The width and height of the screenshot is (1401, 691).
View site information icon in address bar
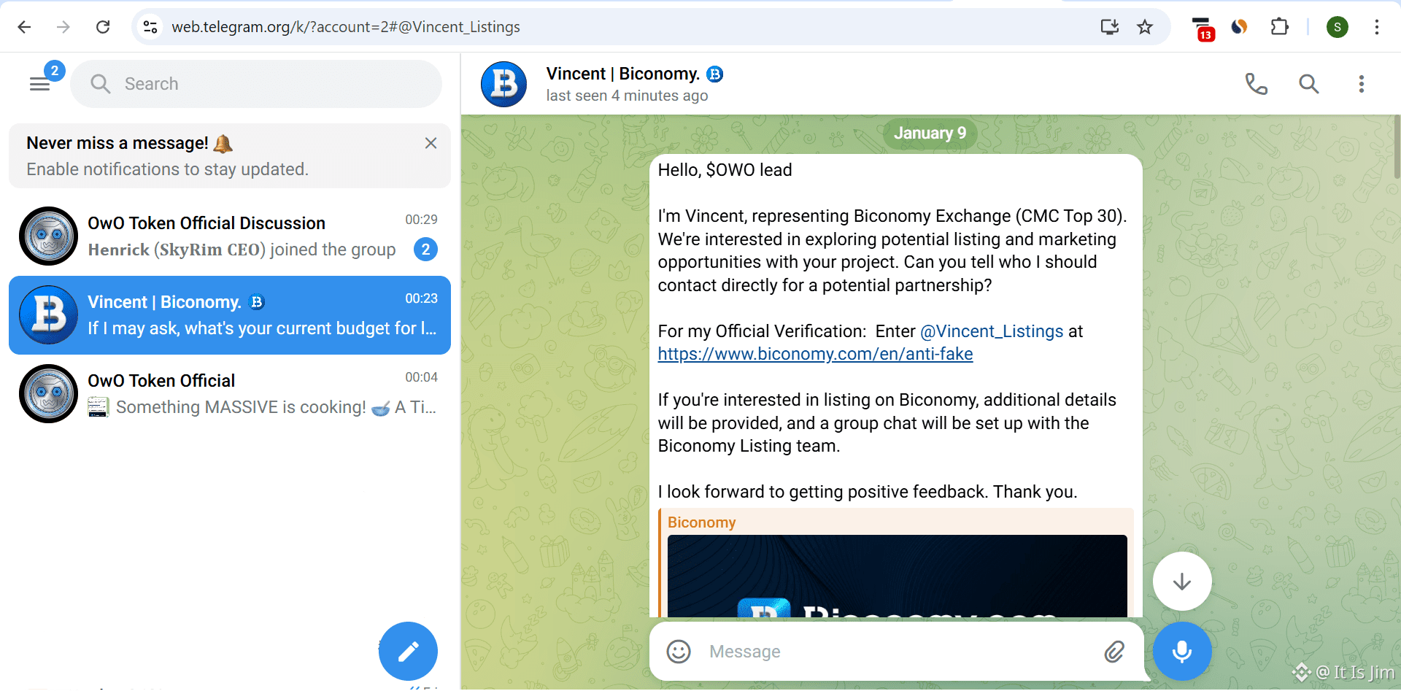150,27
